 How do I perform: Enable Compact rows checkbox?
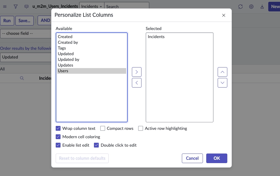click(103, 128)
